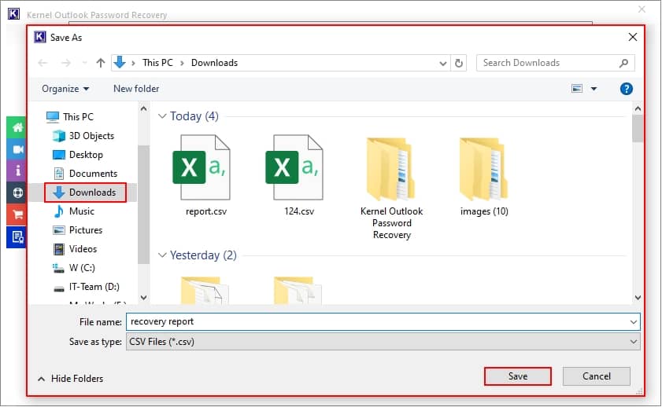662x407 pixels.
Task: Select Downloads in navigation tree
Action: [85, 192]
